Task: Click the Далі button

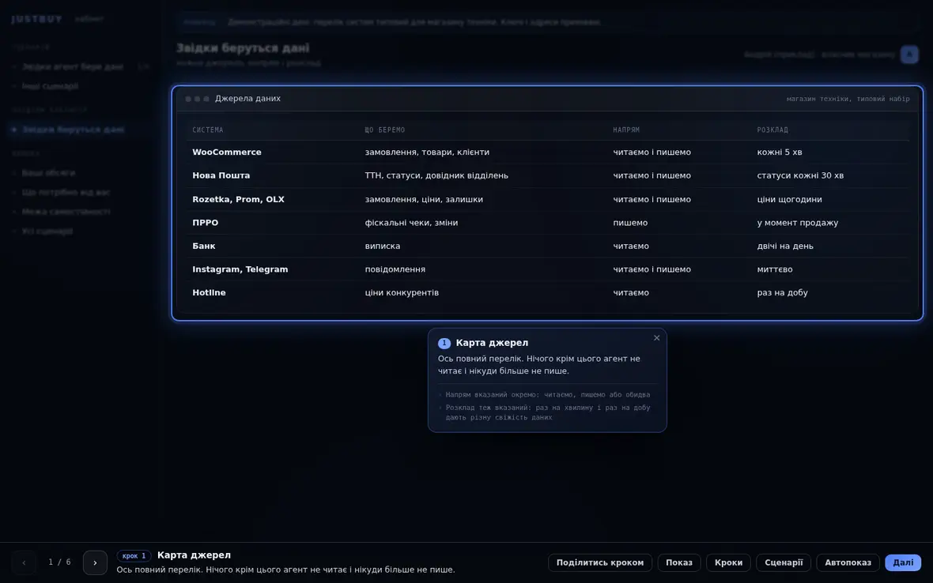Action: [903, 562]
